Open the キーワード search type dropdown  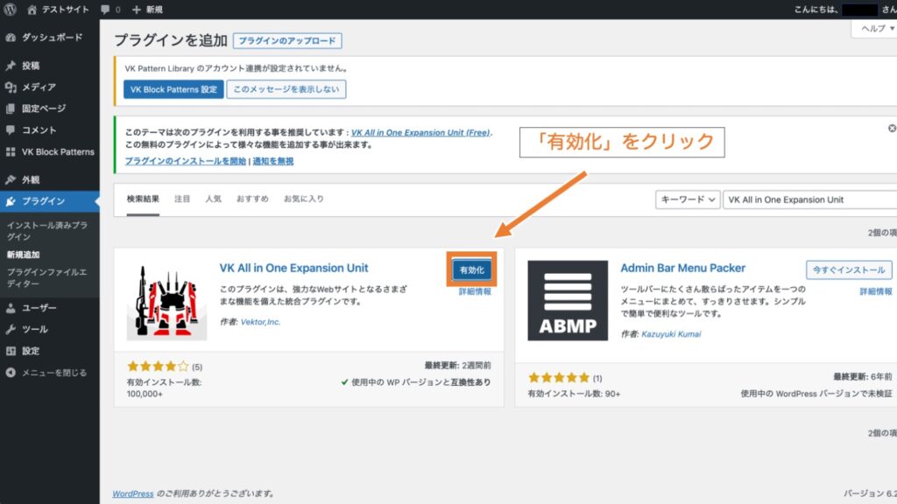[688, 199]
